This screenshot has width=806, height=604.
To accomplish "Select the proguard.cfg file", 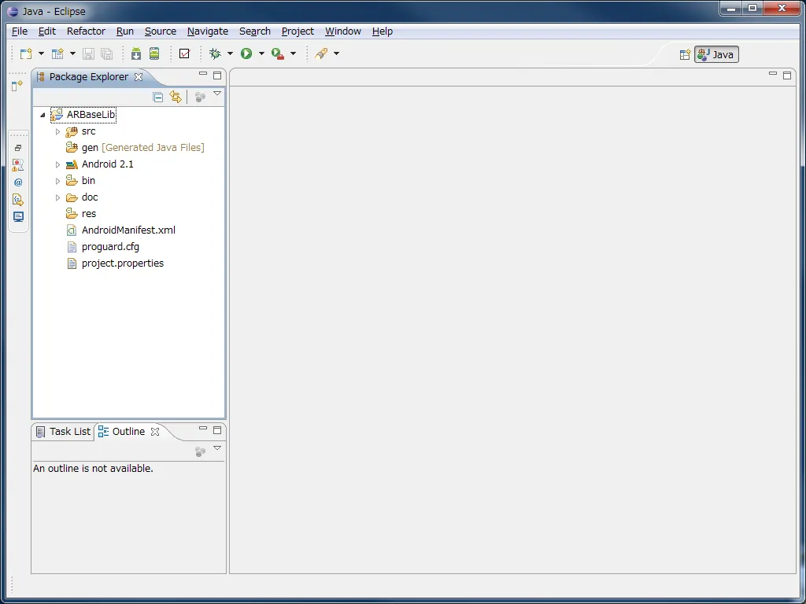I will pos(103,246).
